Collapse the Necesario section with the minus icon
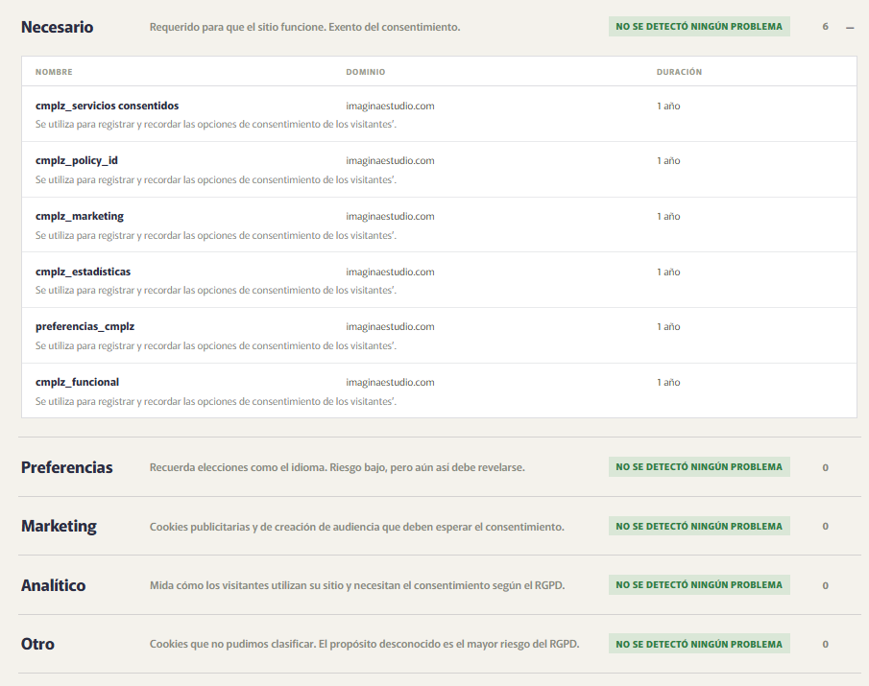869x686 pixels. [x=850, y=27]
